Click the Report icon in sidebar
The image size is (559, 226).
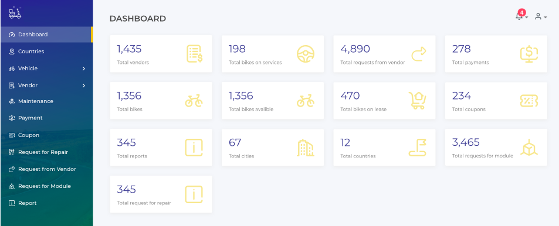point(12,203)
